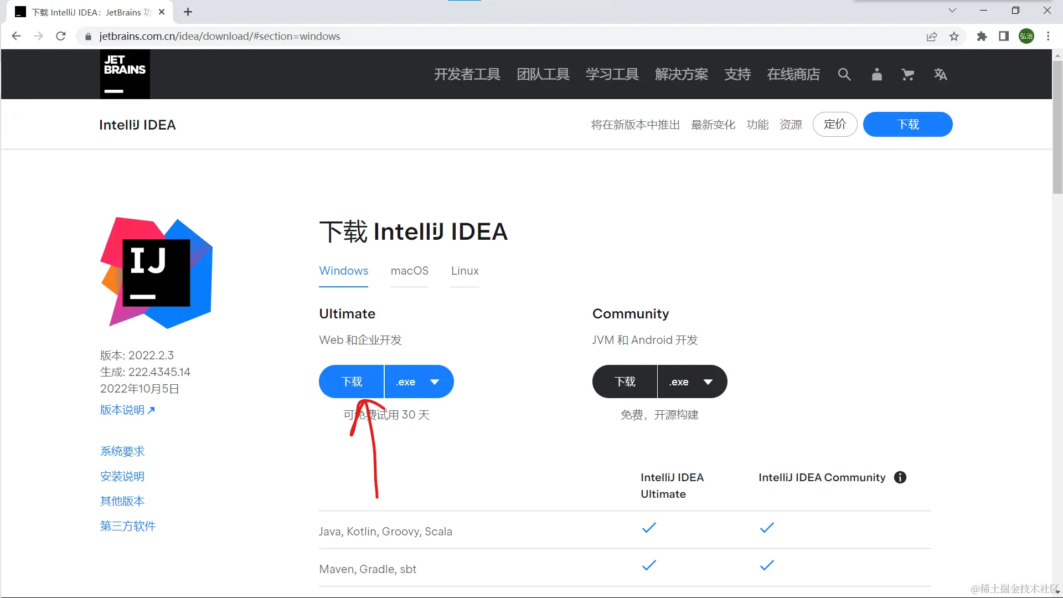Click the Community info icon

click(x=900, y=477)
